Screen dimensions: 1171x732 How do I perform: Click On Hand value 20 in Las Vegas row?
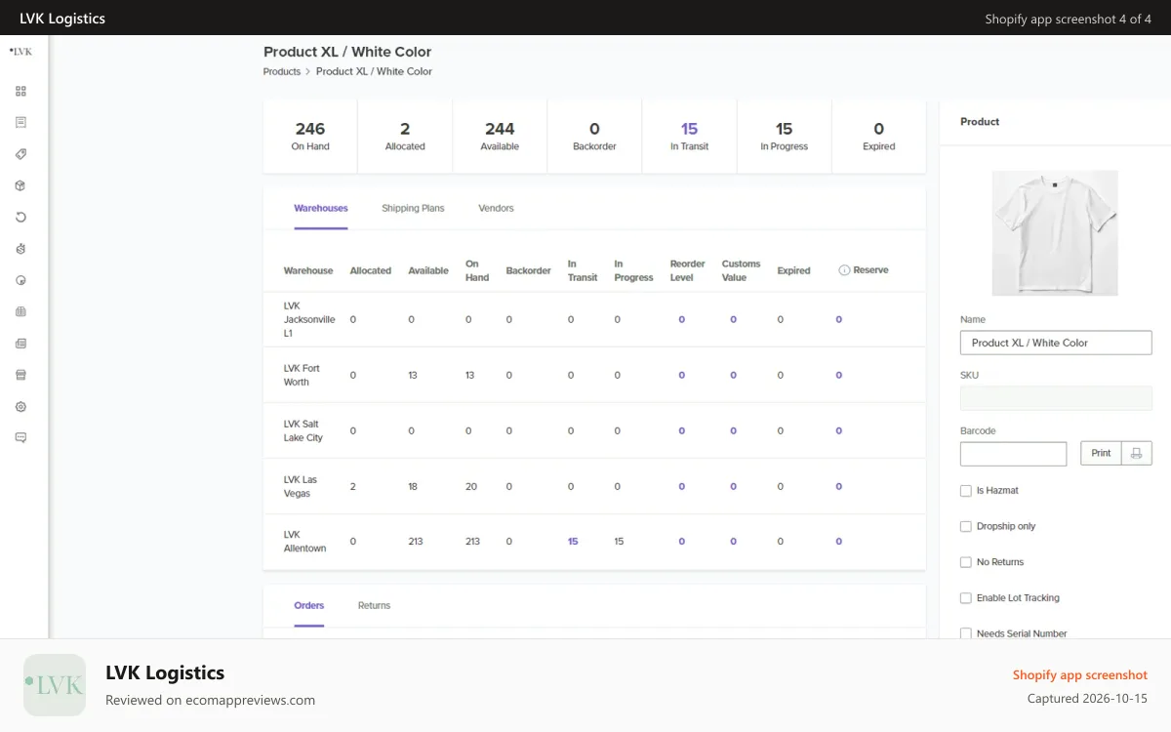(x=471, y=486)
